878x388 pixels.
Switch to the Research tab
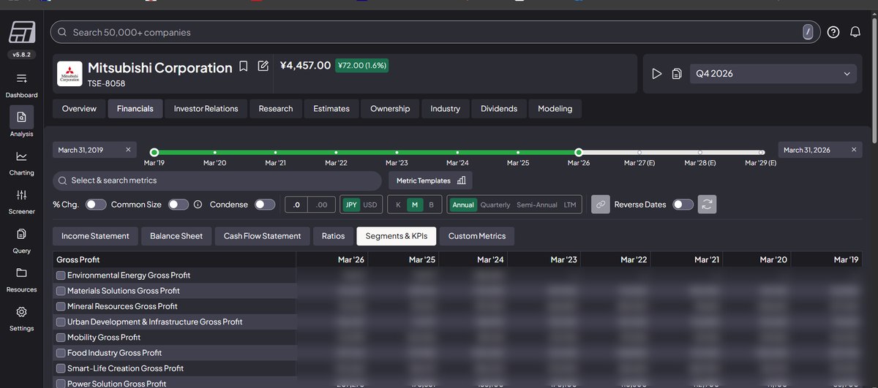click(x=276, y=109)
